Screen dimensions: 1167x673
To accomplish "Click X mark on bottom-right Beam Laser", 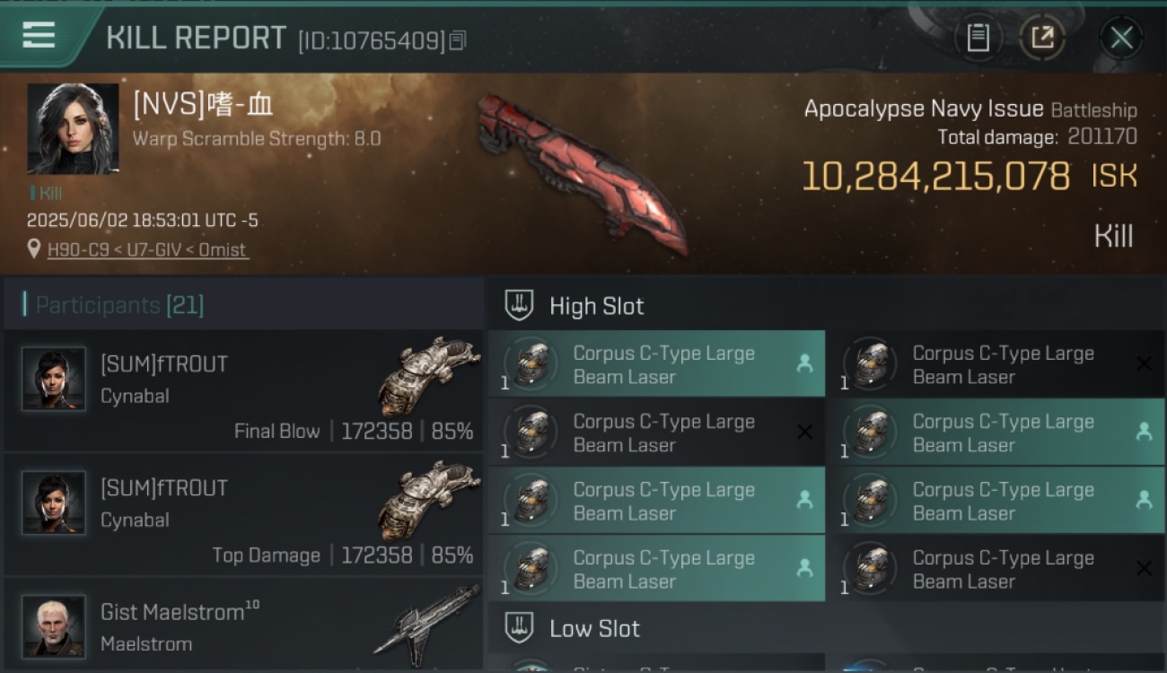I will coord(1144,568).
